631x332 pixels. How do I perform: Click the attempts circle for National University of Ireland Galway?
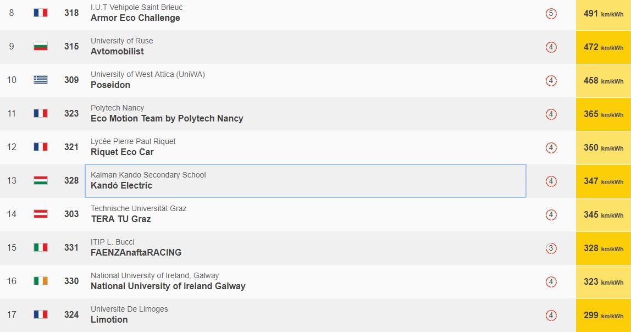[x=551, y=281]
